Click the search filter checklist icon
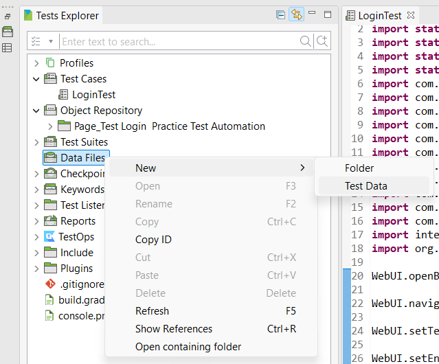Image resolution: width=439 pixels, height=364 pixels. pos(36,41)
